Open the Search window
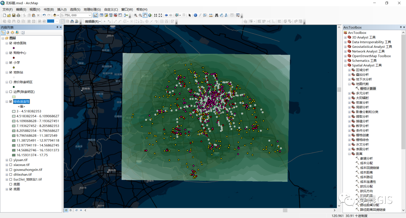The image size is (406, 218). pos(111,15)
